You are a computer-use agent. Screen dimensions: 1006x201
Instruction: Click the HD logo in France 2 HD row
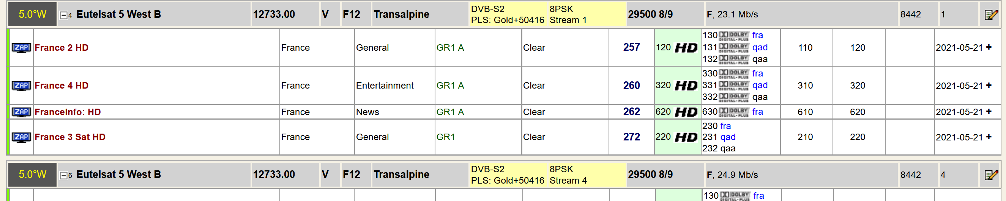686,48
